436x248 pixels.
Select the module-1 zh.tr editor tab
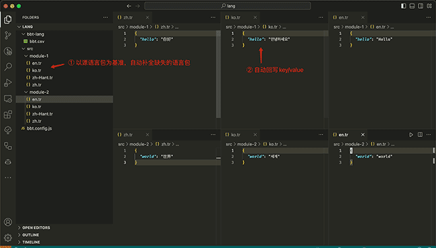pos(133,17)
